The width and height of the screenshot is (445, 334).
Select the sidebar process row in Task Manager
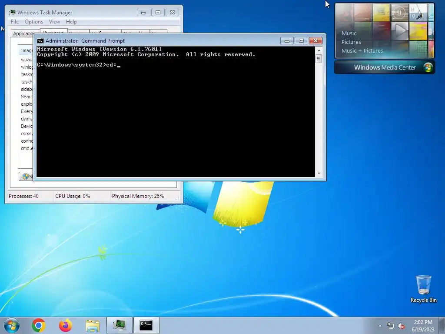click(x=26, y=89)
